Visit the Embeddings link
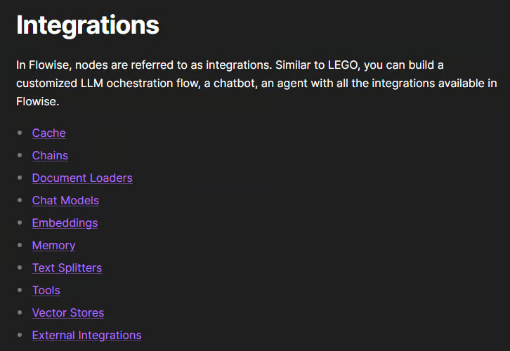This screenshot has height=351, width=510. point(65,223)
